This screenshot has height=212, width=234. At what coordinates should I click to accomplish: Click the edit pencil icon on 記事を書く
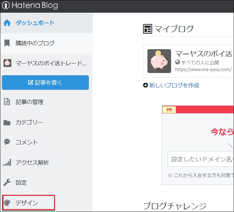[30, 83]
